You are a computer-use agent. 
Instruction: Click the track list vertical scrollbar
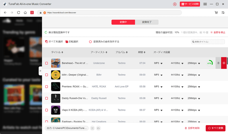(x=227, y=61)
